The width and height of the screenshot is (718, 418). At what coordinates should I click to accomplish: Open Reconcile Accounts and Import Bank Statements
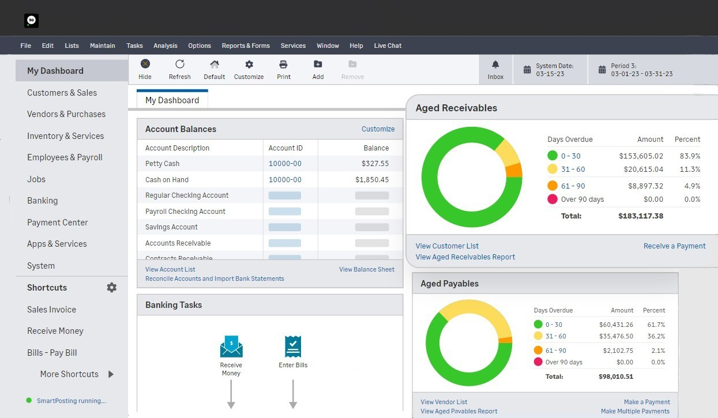215,278
